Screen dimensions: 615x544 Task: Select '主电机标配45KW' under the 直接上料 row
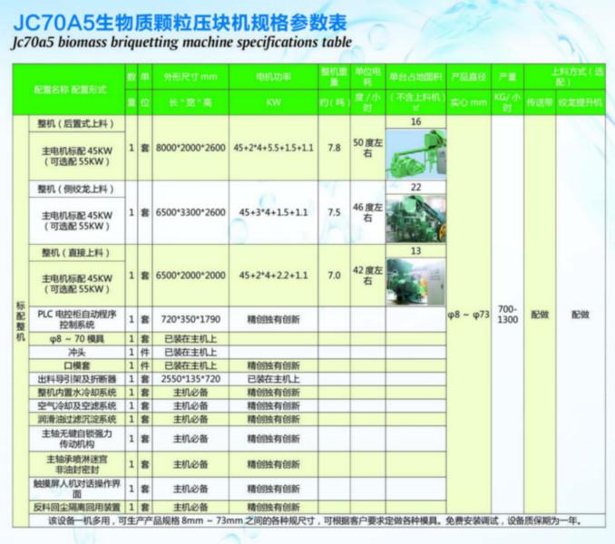coord(77,278)
